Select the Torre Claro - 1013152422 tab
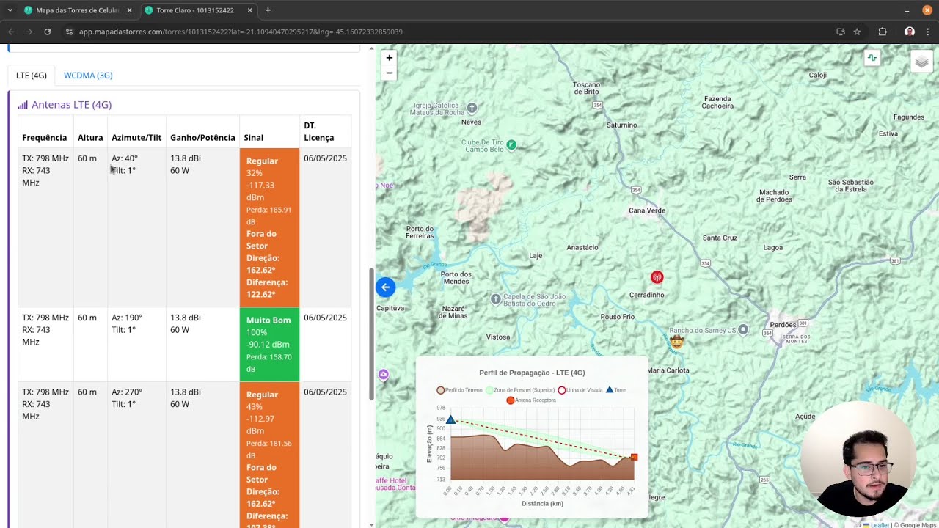 click(x=198, y=10)
